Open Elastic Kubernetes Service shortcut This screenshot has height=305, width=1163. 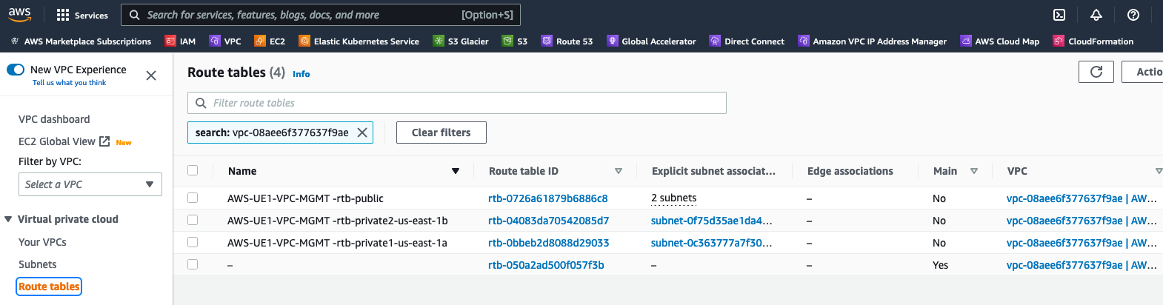point(359,41)
